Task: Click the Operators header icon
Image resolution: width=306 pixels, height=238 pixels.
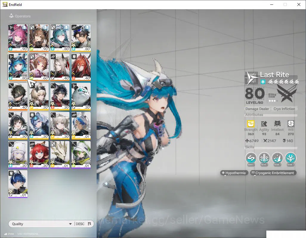Action: coord(11,16)
